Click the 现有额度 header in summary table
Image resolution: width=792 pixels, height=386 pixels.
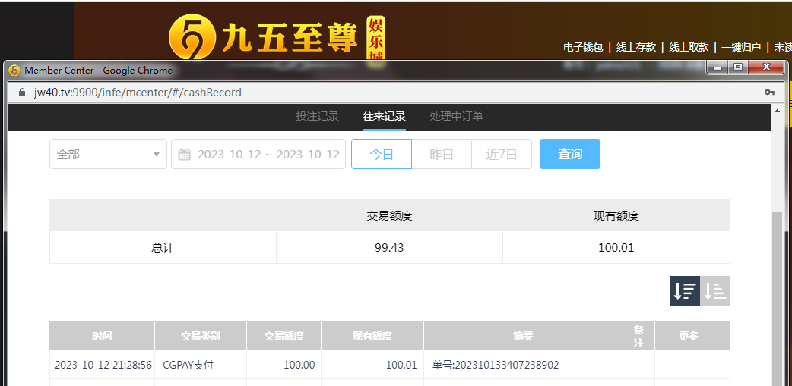(616, 216)
